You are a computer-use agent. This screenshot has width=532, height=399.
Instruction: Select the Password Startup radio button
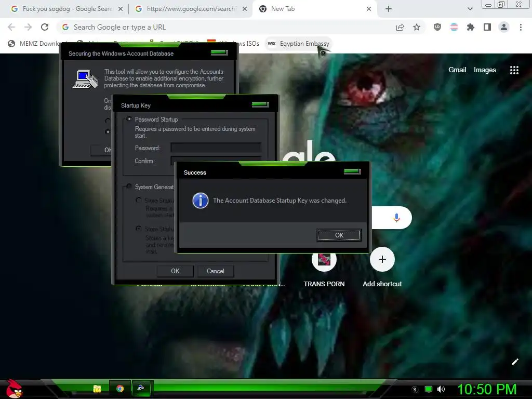(129, 119)
